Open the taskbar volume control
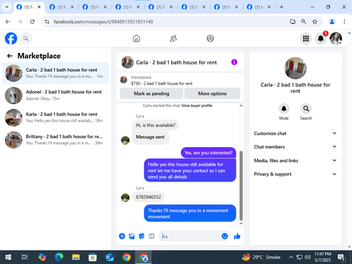This screenshot has width=352, height=264. coord(308,257)
